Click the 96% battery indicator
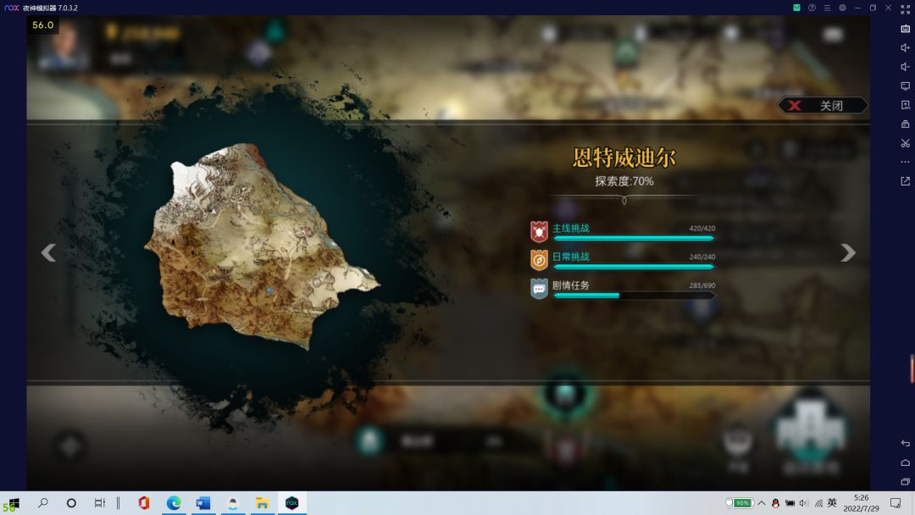Screen dimensions: 915x515 click(739, 503)
